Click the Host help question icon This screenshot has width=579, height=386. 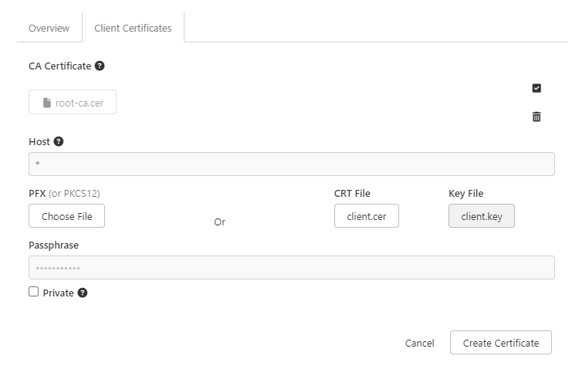pyautogui.click(x=59, y=142)
